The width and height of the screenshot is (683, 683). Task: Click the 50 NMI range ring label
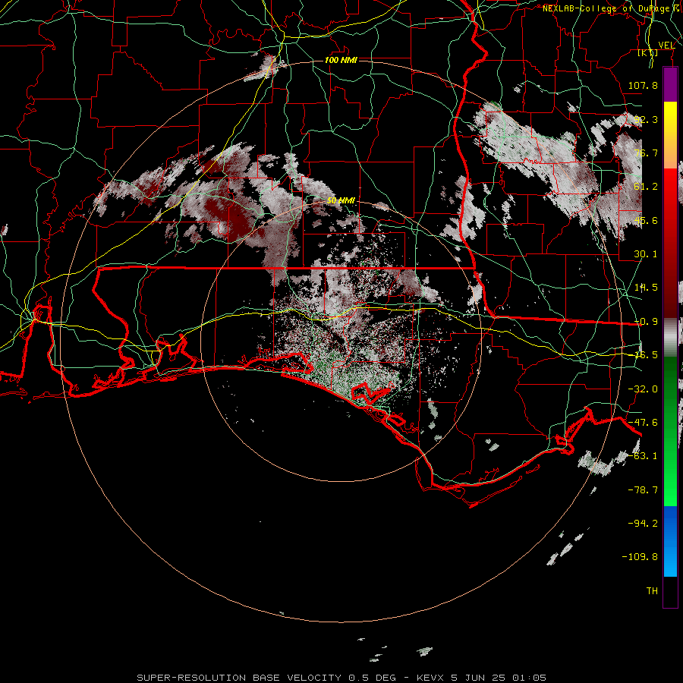[341, 200]
